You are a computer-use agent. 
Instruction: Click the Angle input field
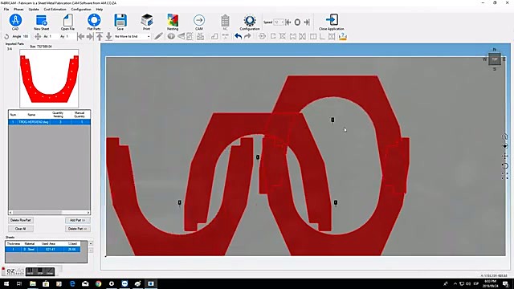(26, 36)
